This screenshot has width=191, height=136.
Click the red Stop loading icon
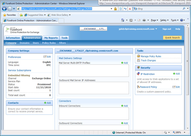point(130,9)
